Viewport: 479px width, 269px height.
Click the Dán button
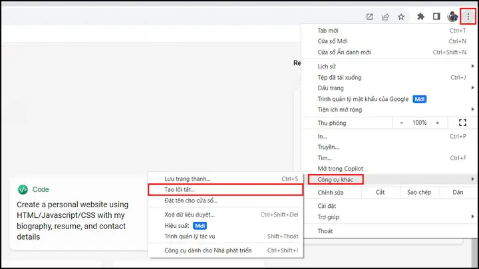coord(458,192)
